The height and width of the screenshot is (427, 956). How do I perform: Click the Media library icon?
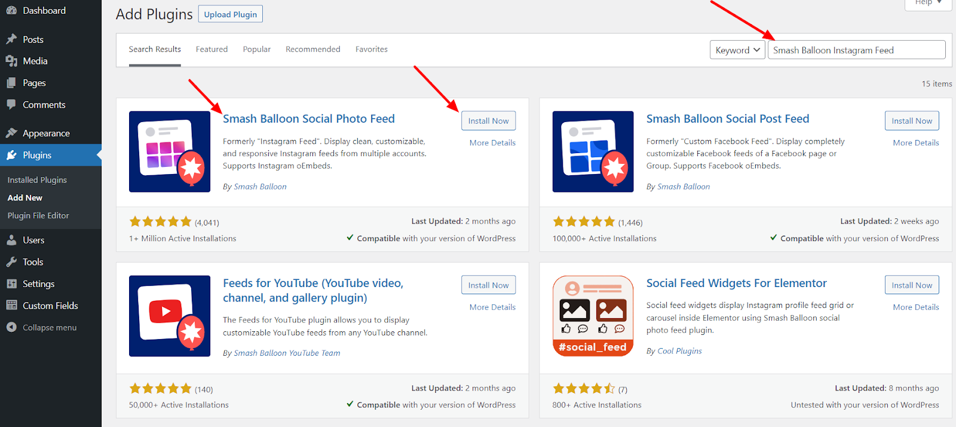tap(11, 61)
